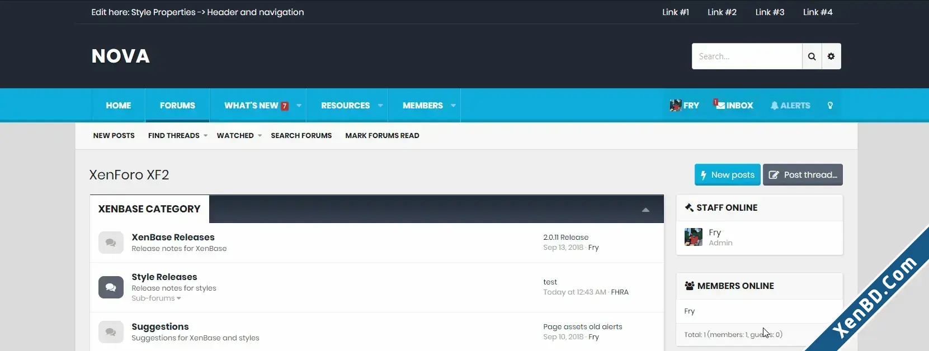Toggle the lightbulb style switcher
Image resolution: width=929 pixels, height=351 pixels.
[830, 106]
